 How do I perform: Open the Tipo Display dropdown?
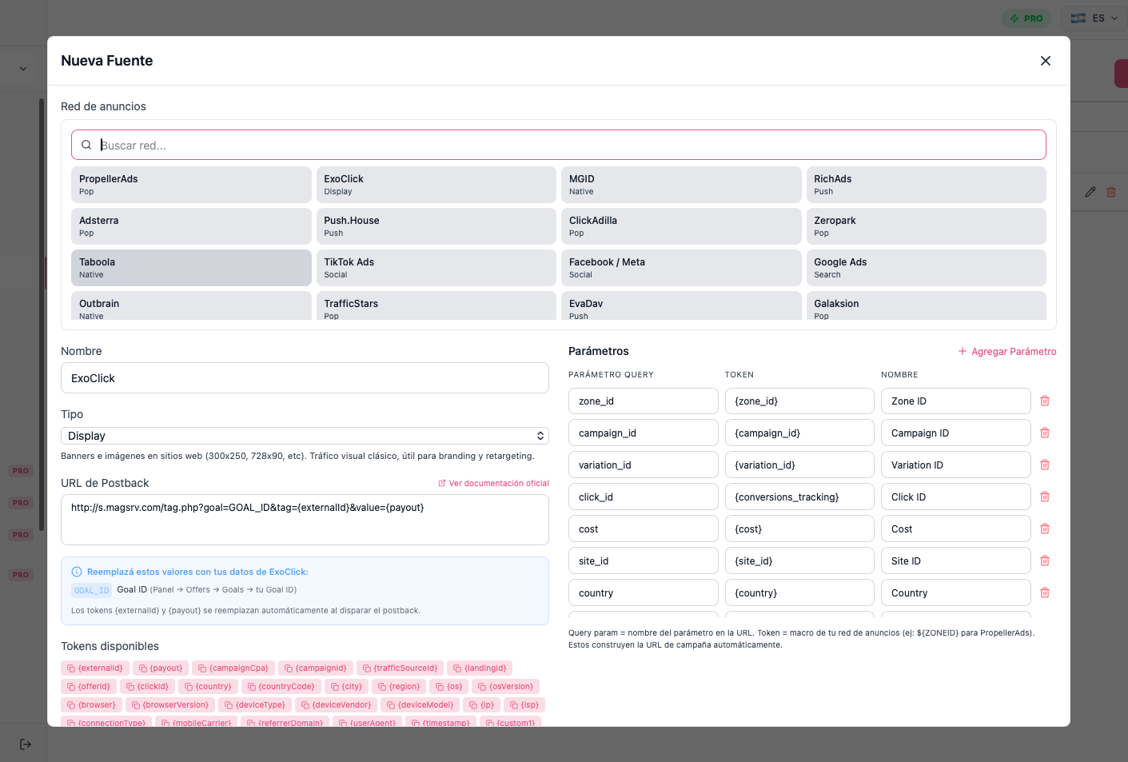305,436
